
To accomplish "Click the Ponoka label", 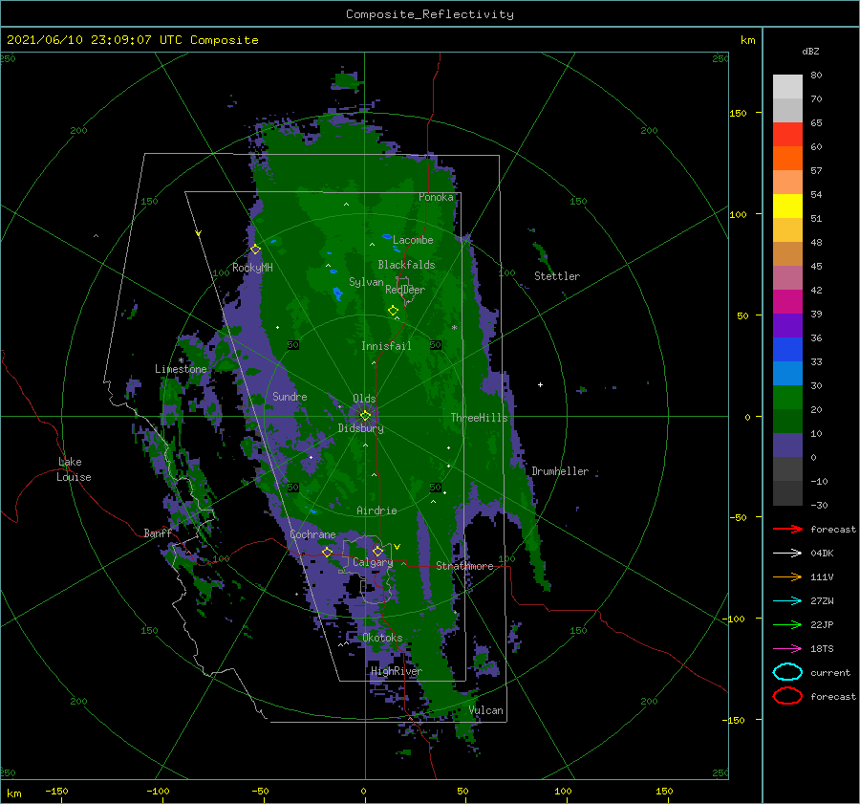I will pyautogui.click(x=436, y=197).
